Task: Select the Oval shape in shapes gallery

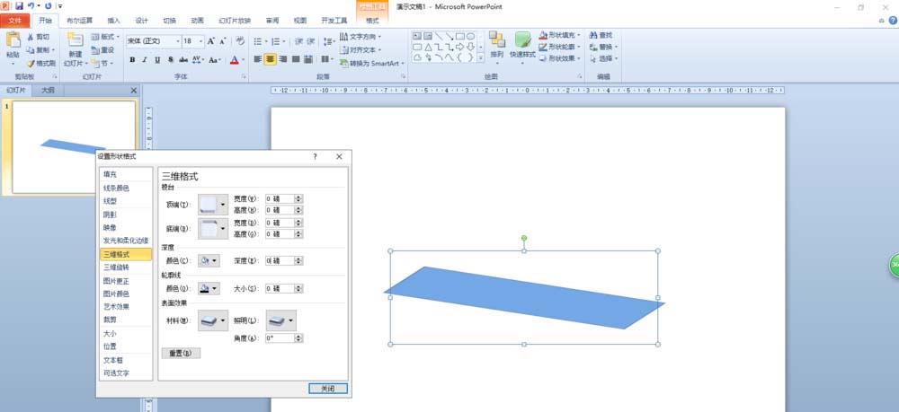Action: [471, 36]
